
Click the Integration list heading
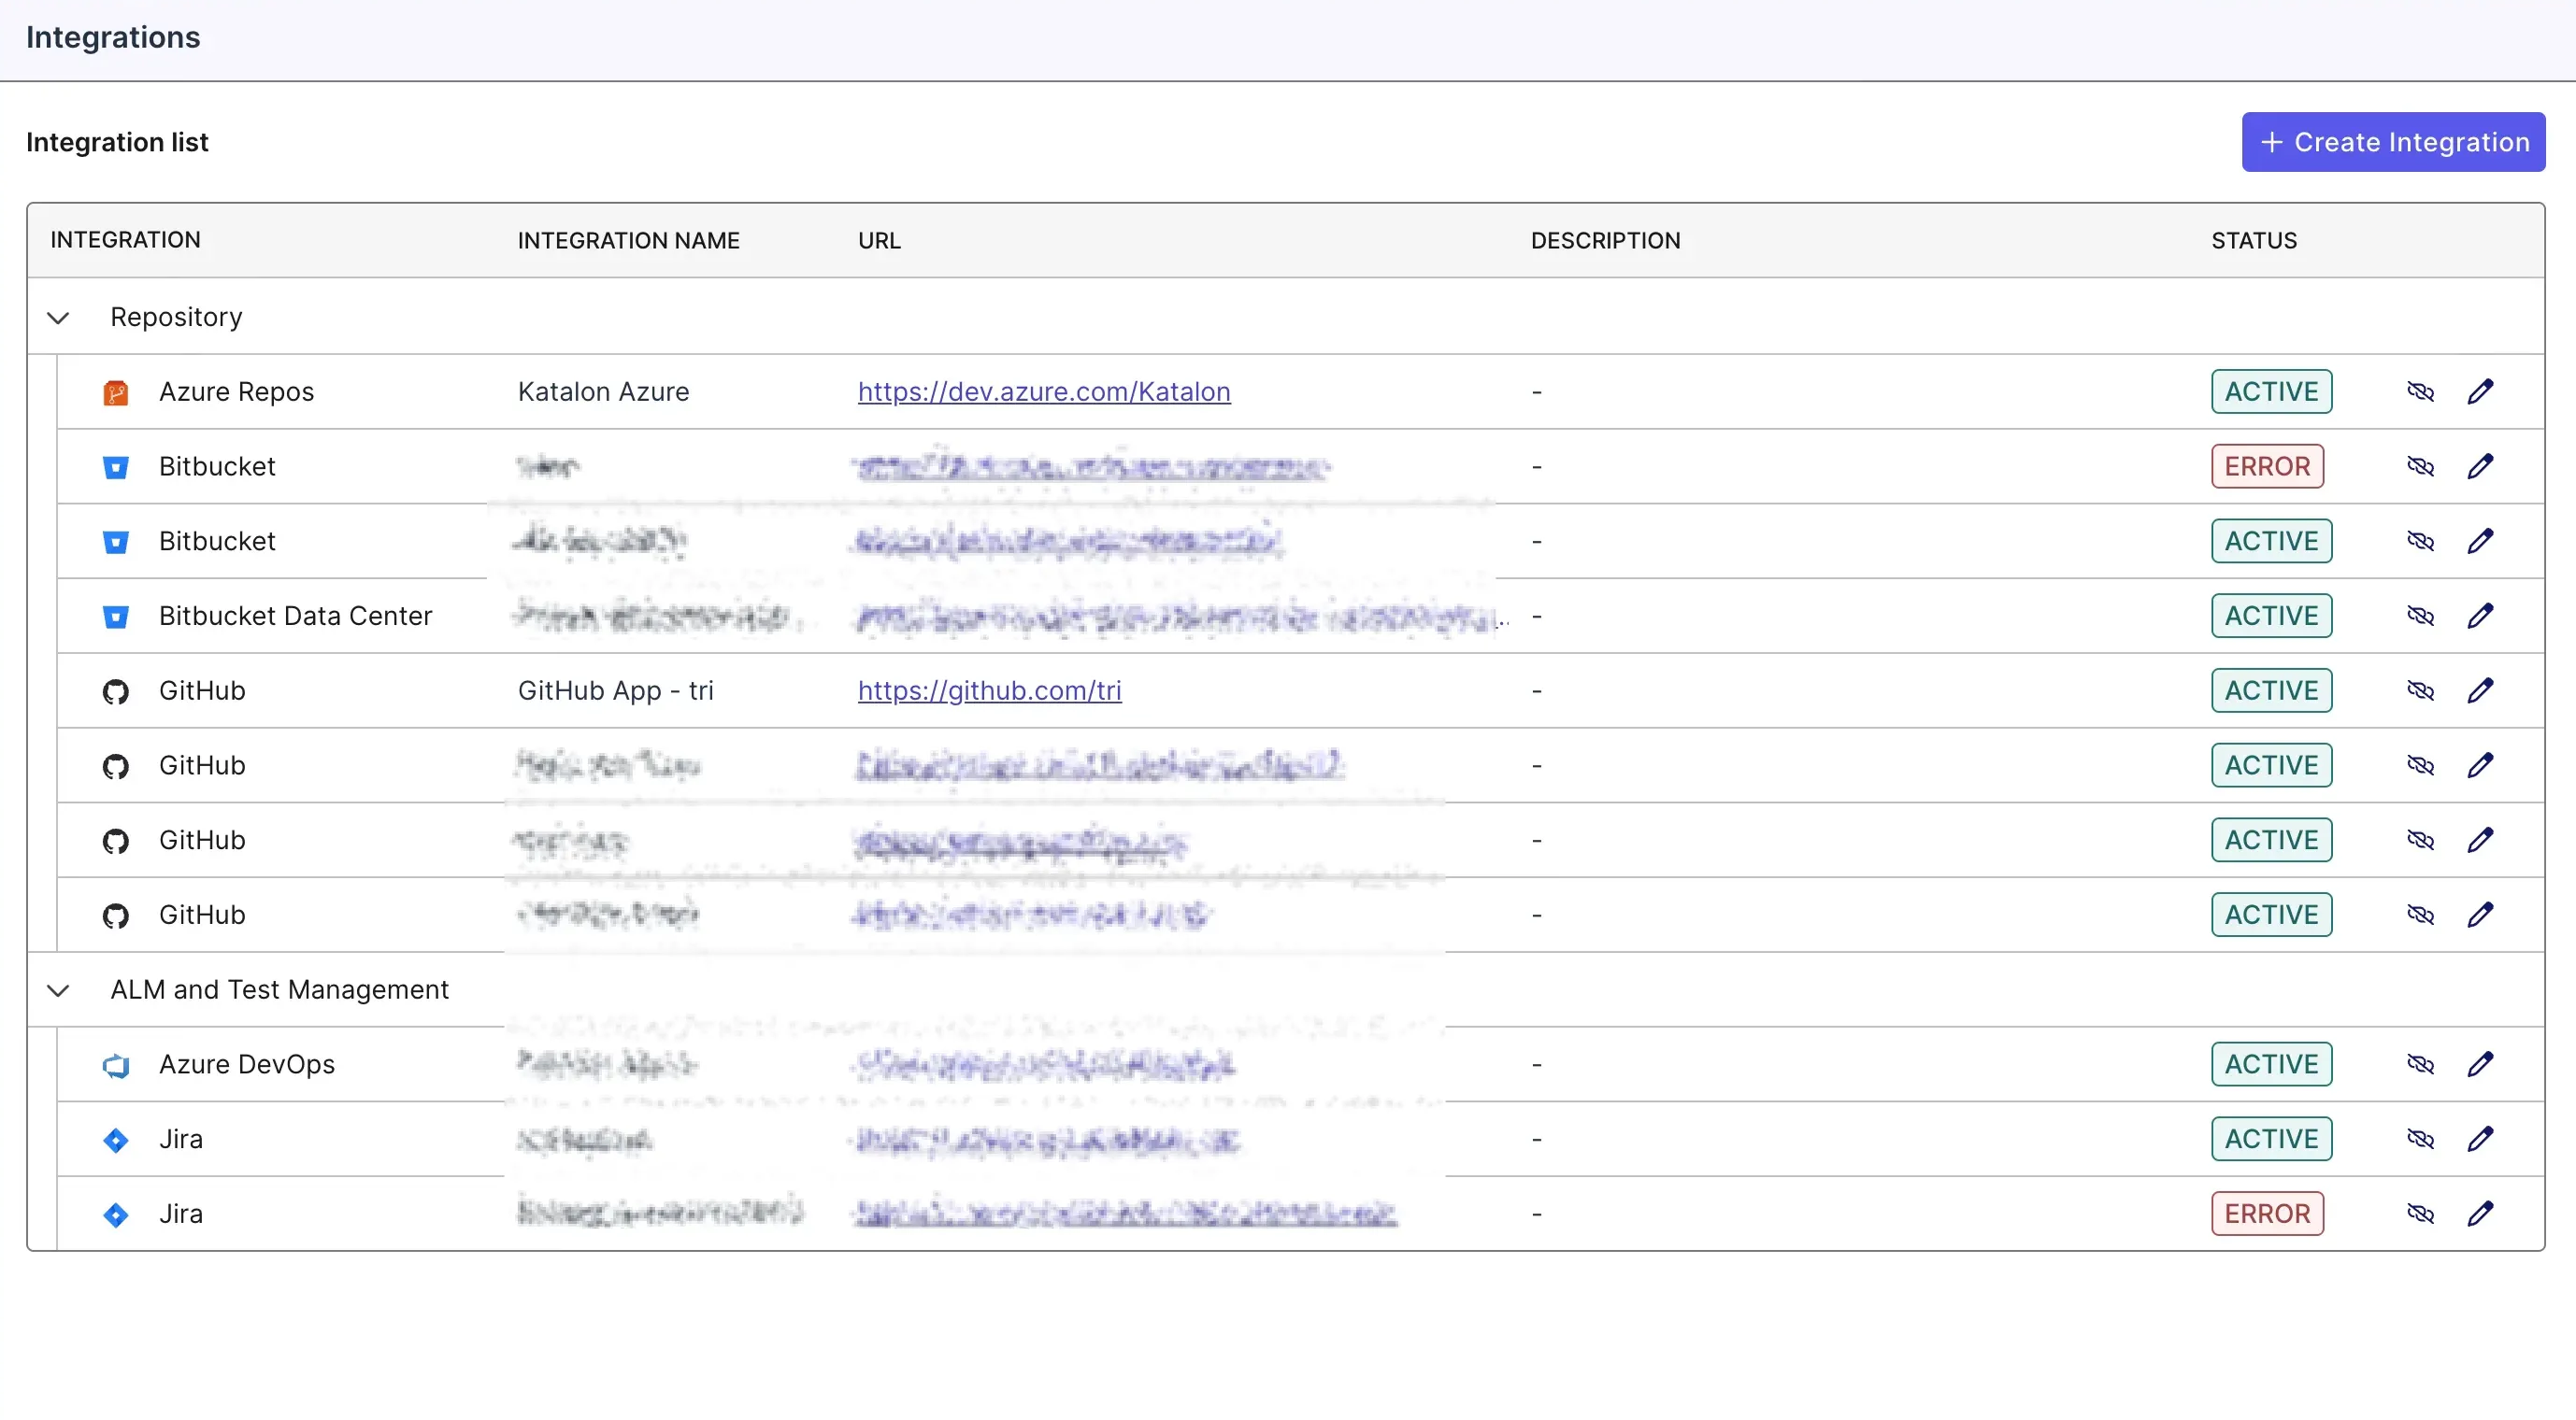click(117, 142)
